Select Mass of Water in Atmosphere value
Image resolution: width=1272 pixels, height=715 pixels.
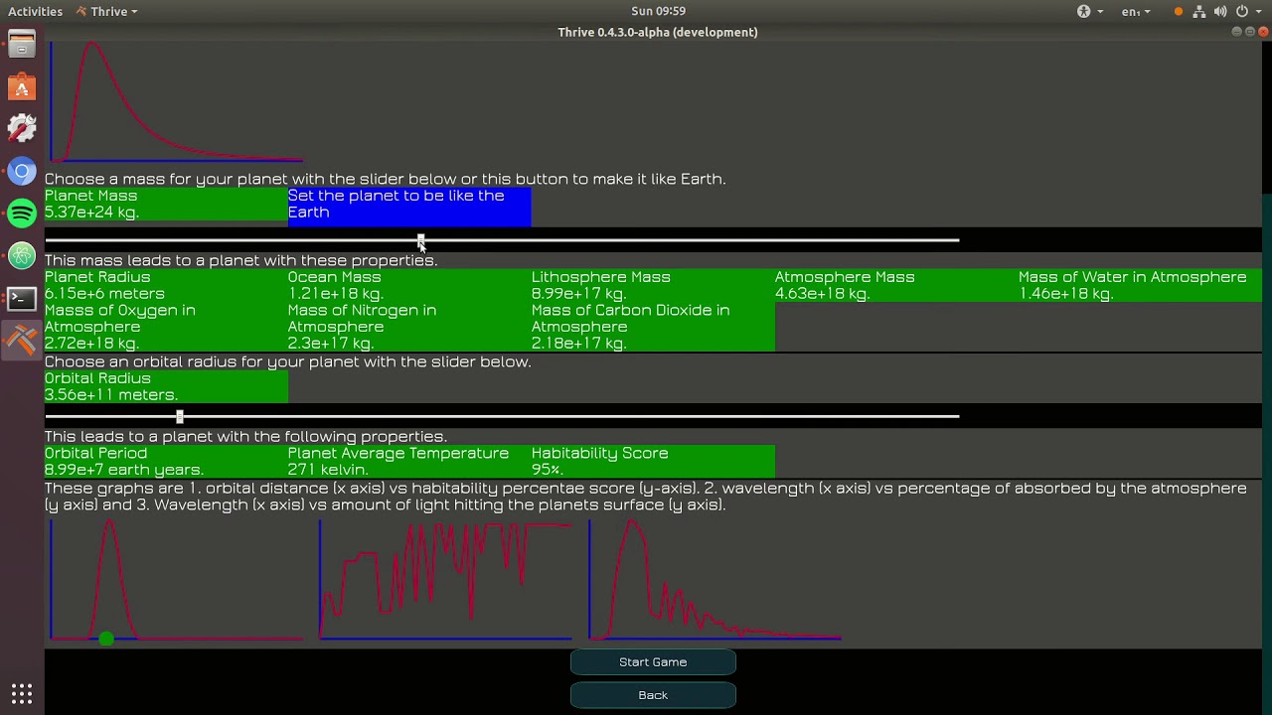(x=1140, y=285)
